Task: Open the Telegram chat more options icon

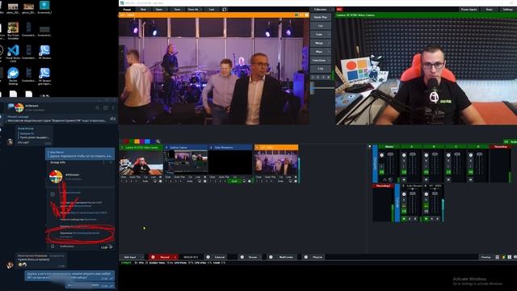Action: [x=113, y=108]
